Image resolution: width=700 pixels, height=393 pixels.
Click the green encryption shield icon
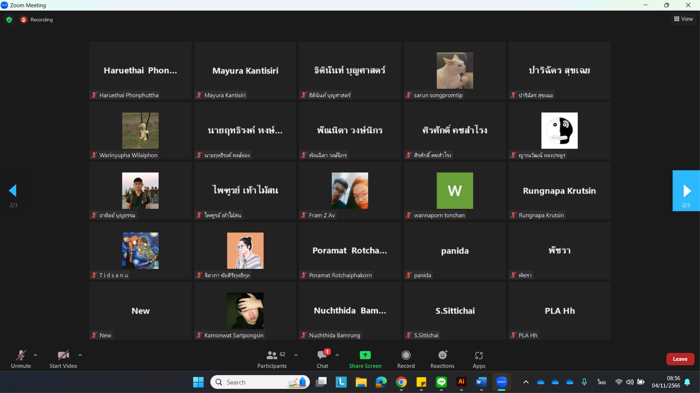pyautogui.click(x=9, y=20)
